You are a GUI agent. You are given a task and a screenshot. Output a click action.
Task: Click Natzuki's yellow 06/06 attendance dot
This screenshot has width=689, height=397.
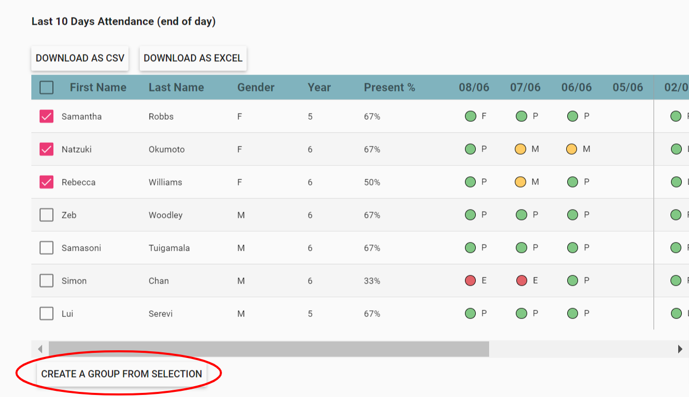click(x=572, y=149)
